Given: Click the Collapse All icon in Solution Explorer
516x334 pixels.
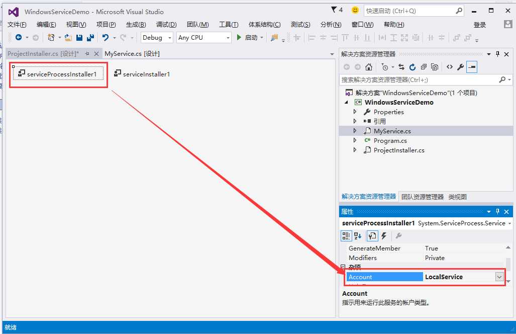Looking at the screenshot, I should (x=424, y=67).
